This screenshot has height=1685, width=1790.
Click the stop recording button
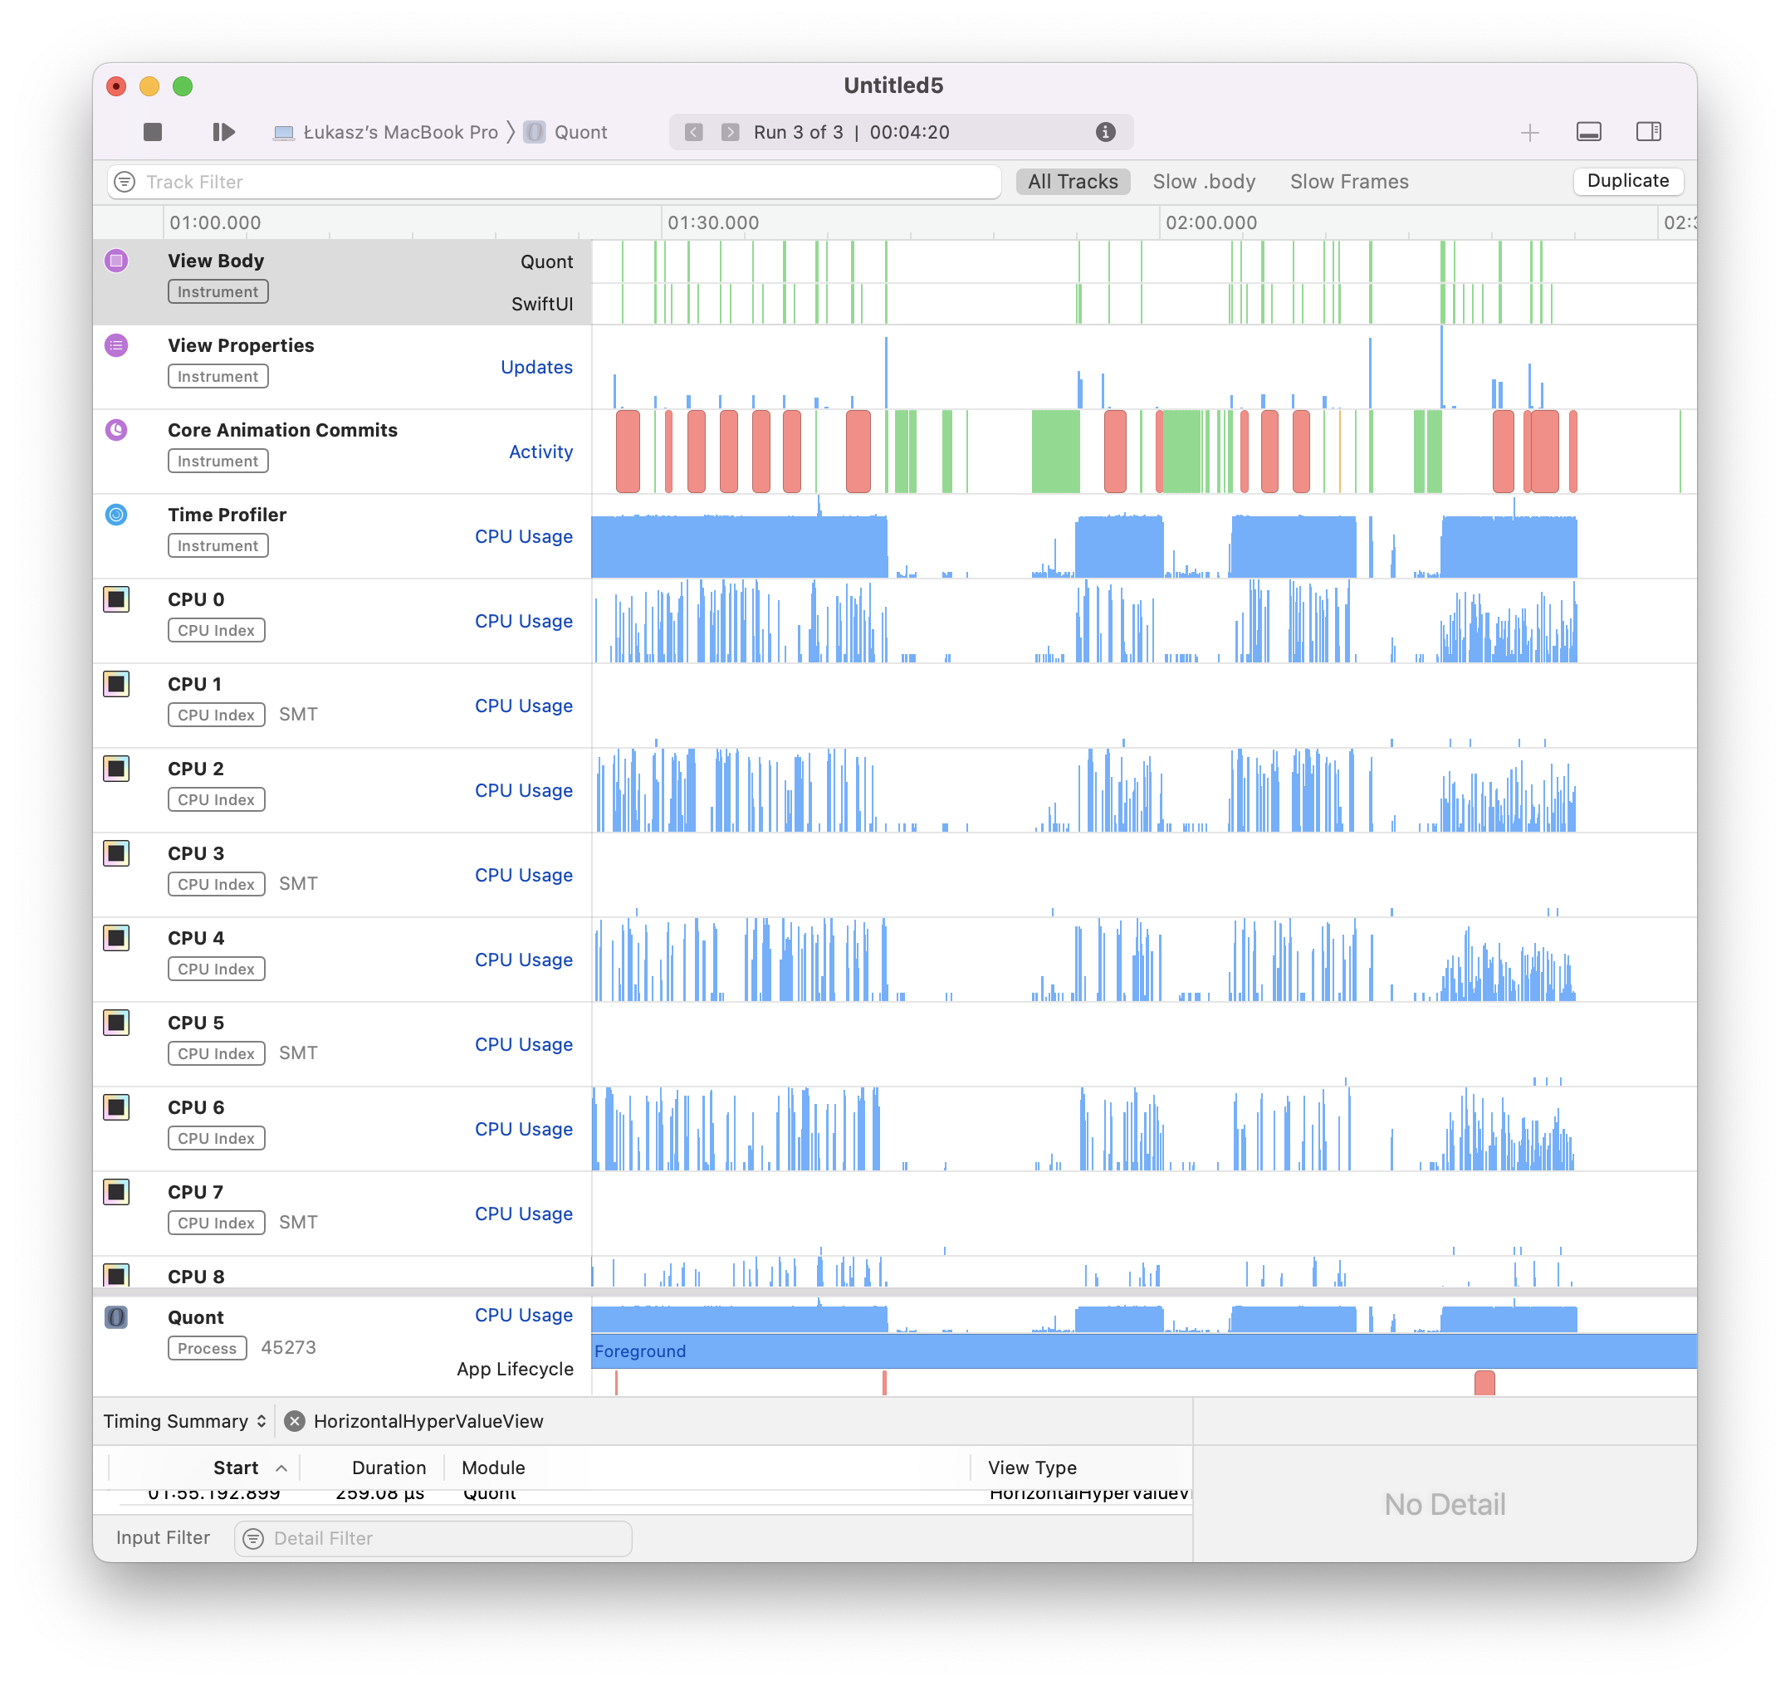[x=152, y=132]
